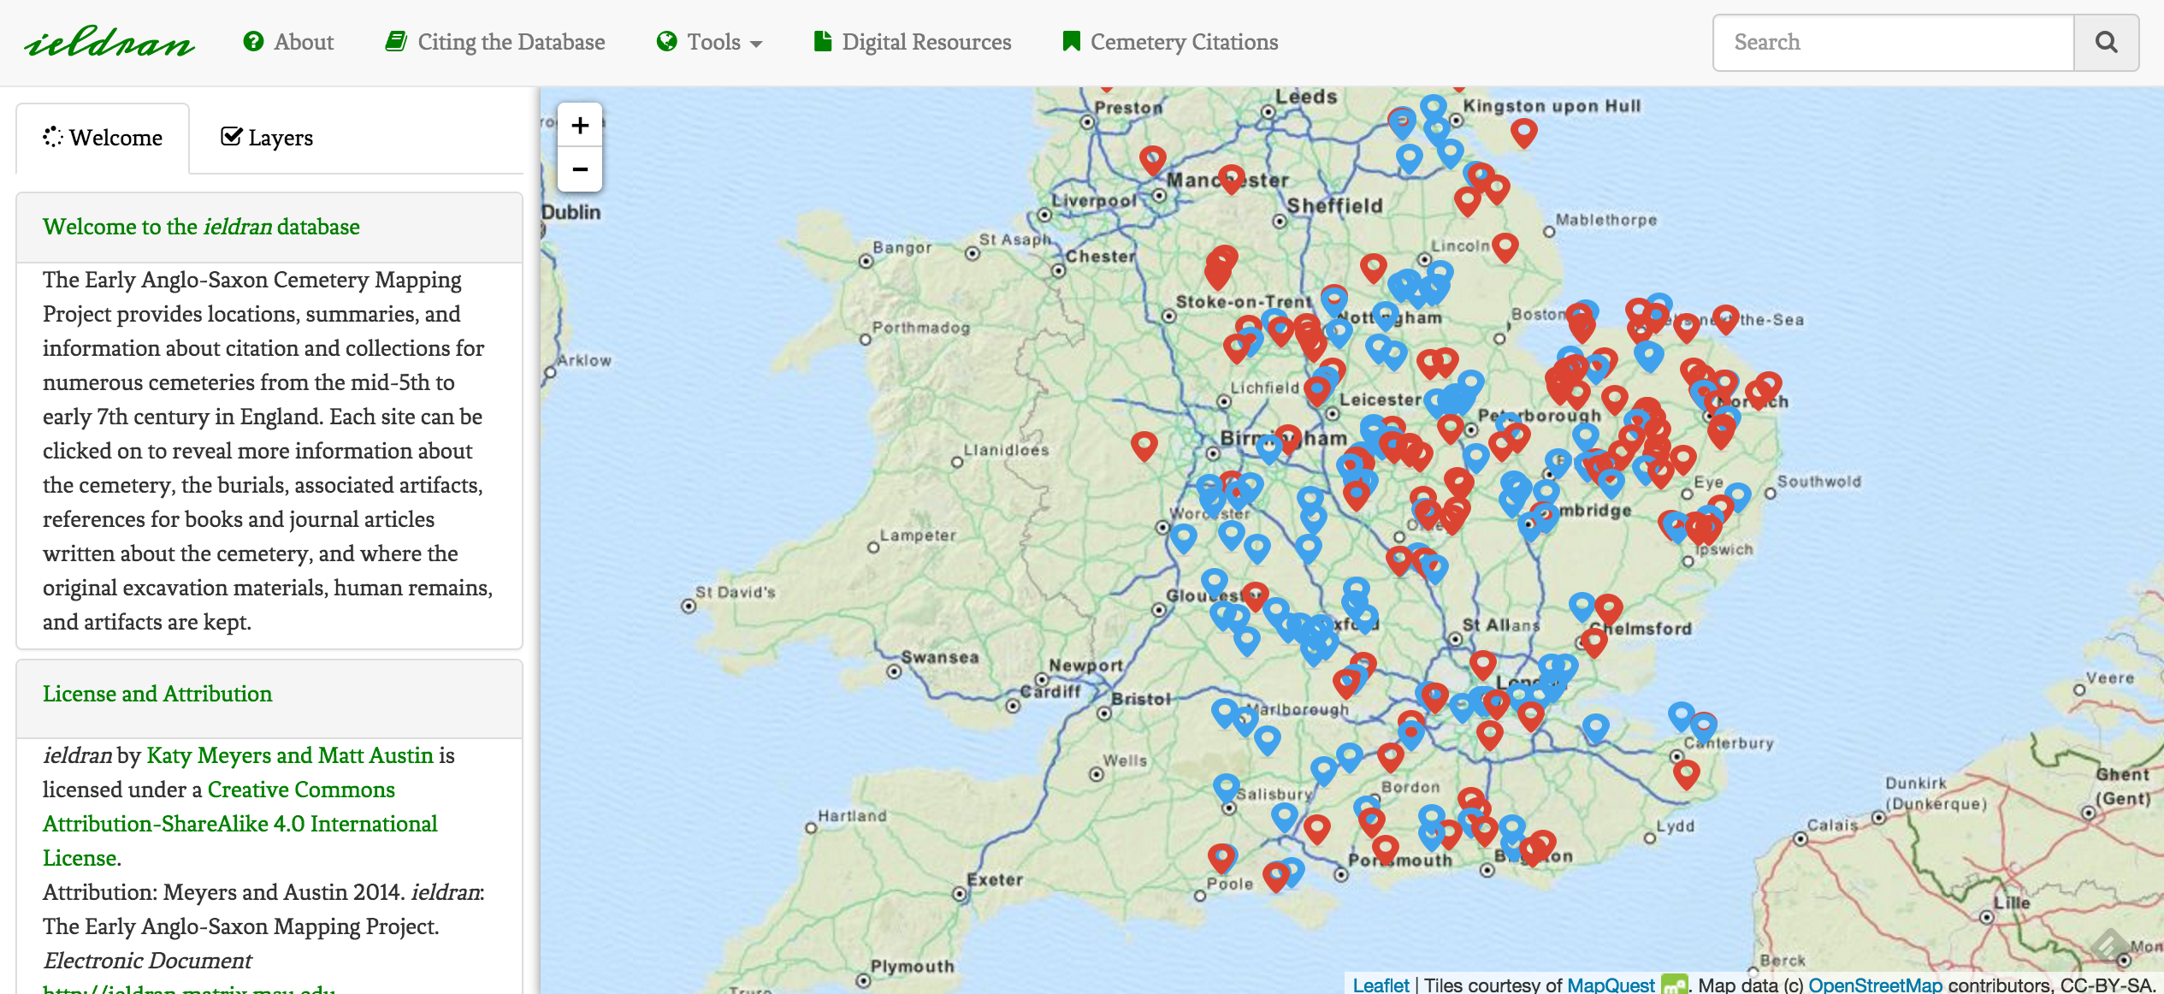Open Digital Resources page
The height and width of the screenshot is (994, 2164).
pos(913,42)
